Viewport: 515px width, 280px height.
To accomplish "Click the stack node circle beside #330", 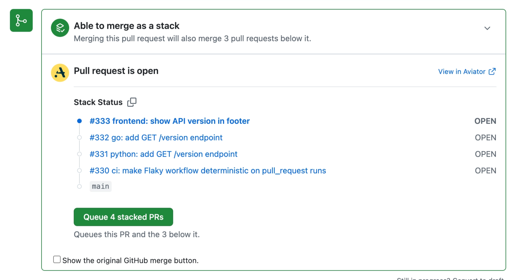I will 79,171.
